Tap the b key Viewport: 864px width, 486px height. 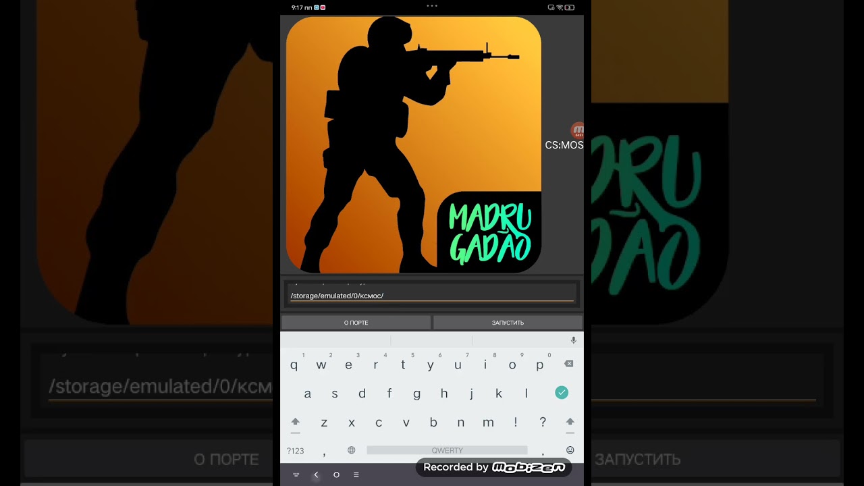(433, 423)
